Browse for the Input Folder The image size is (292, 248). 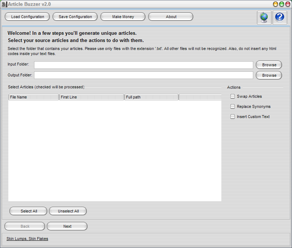[x=269, y=65]
